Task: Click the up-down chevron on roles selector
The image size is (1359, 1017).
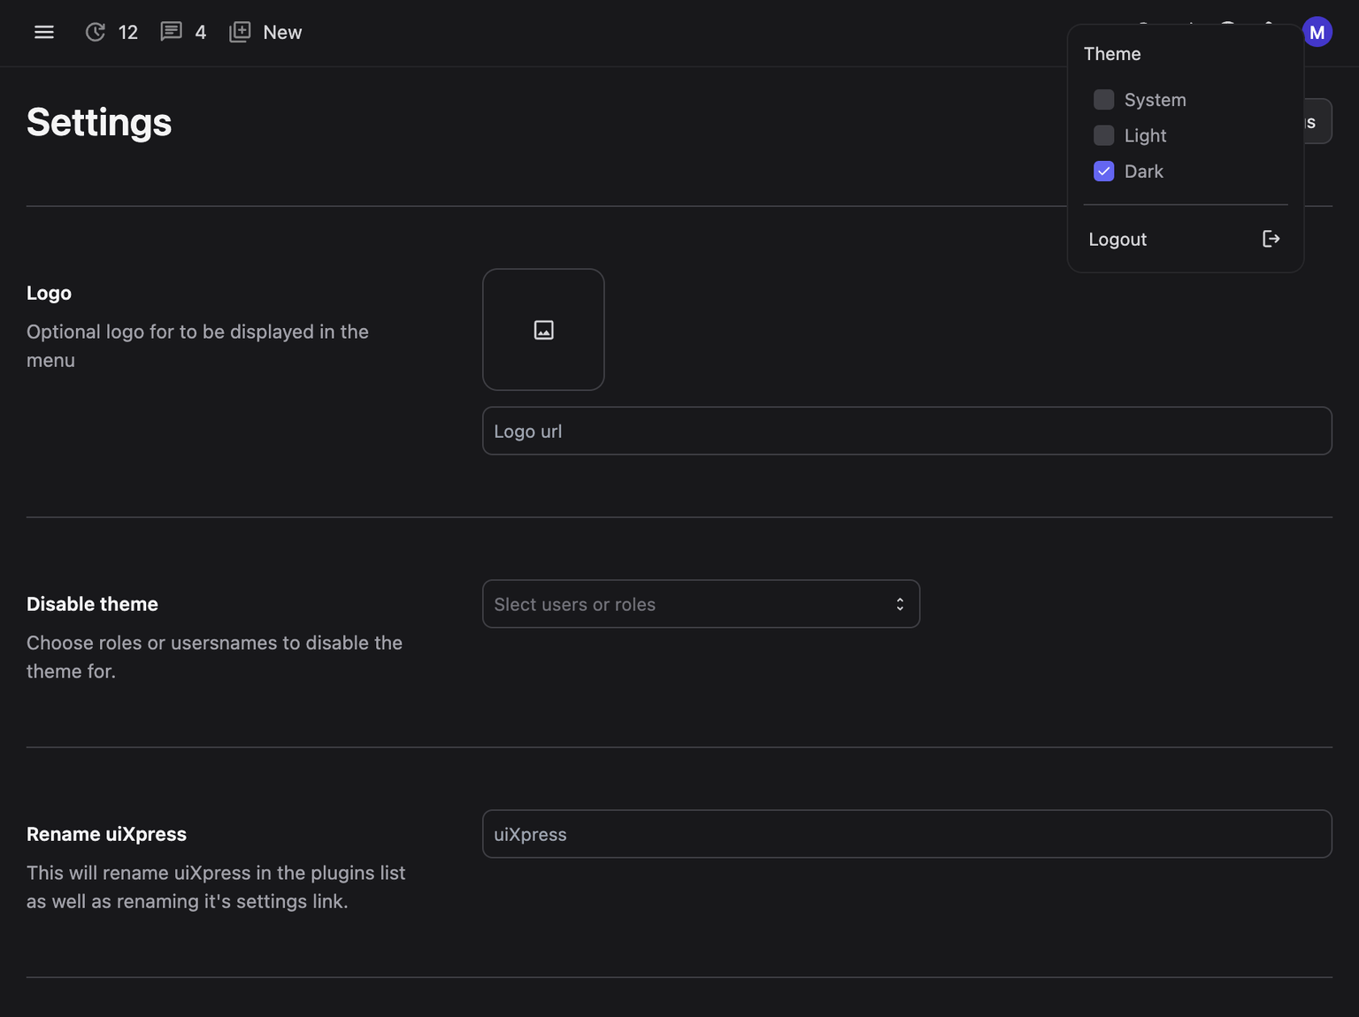Action: tap(900, 604)
